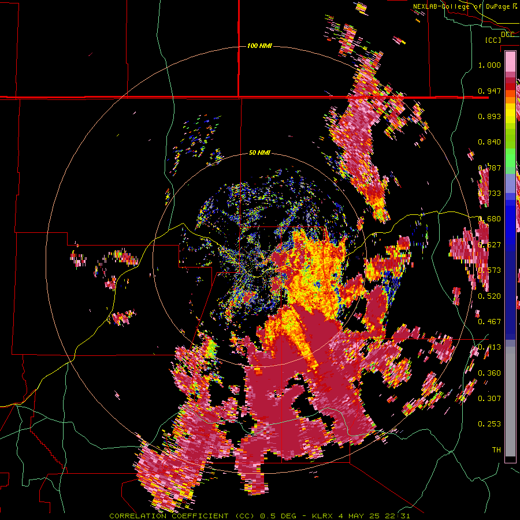Click the 0.467 scale value

tap(489, 321)
